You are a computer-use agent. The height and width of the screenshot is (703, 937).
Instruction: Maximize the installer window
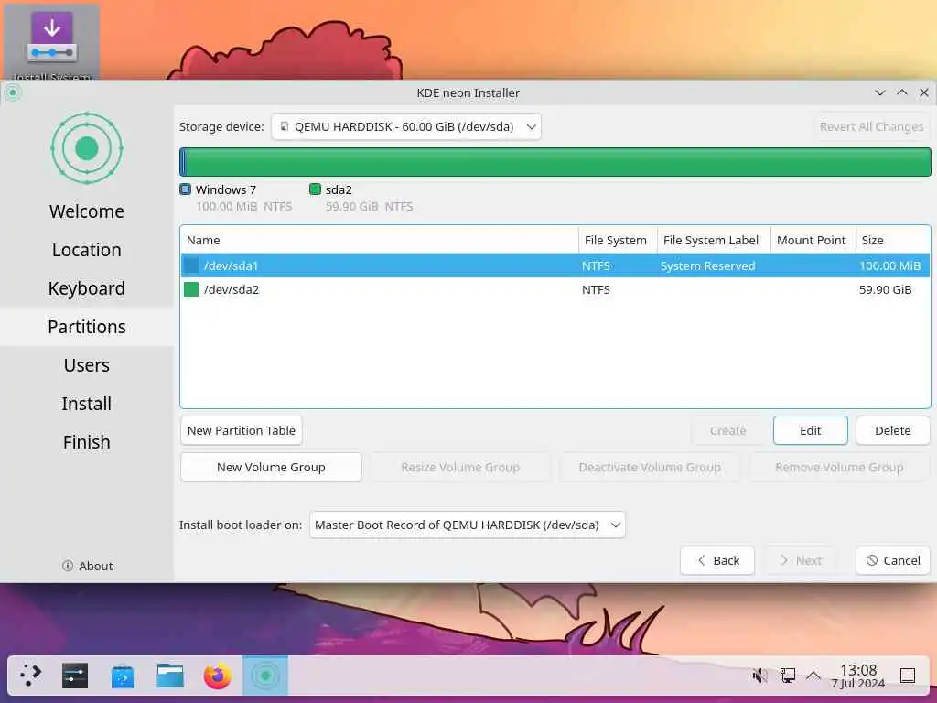901,92
